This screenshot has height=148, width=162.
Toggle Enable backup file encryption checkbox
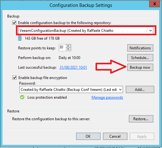(x=14, y=78)
